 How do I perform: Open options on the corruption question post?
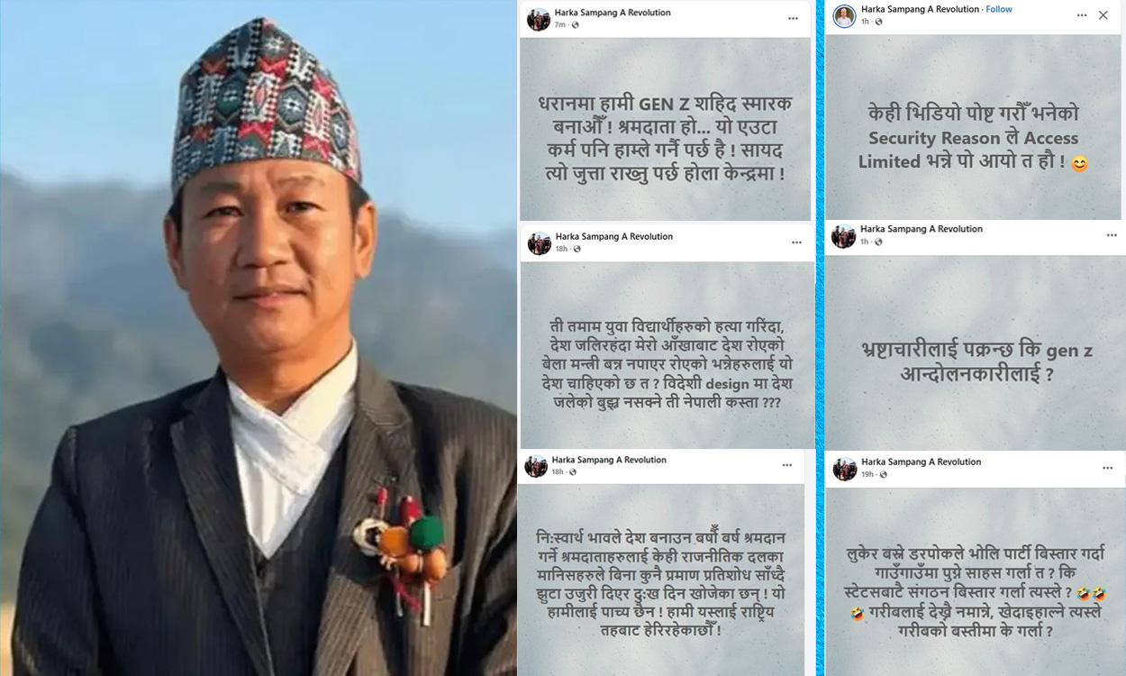click(x=1112, y=235)
